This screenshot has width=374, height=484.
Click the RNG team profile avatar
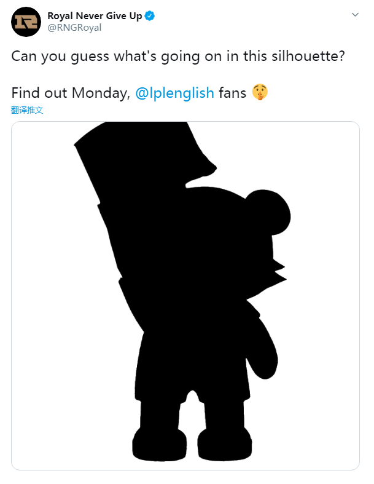(26, 21)
